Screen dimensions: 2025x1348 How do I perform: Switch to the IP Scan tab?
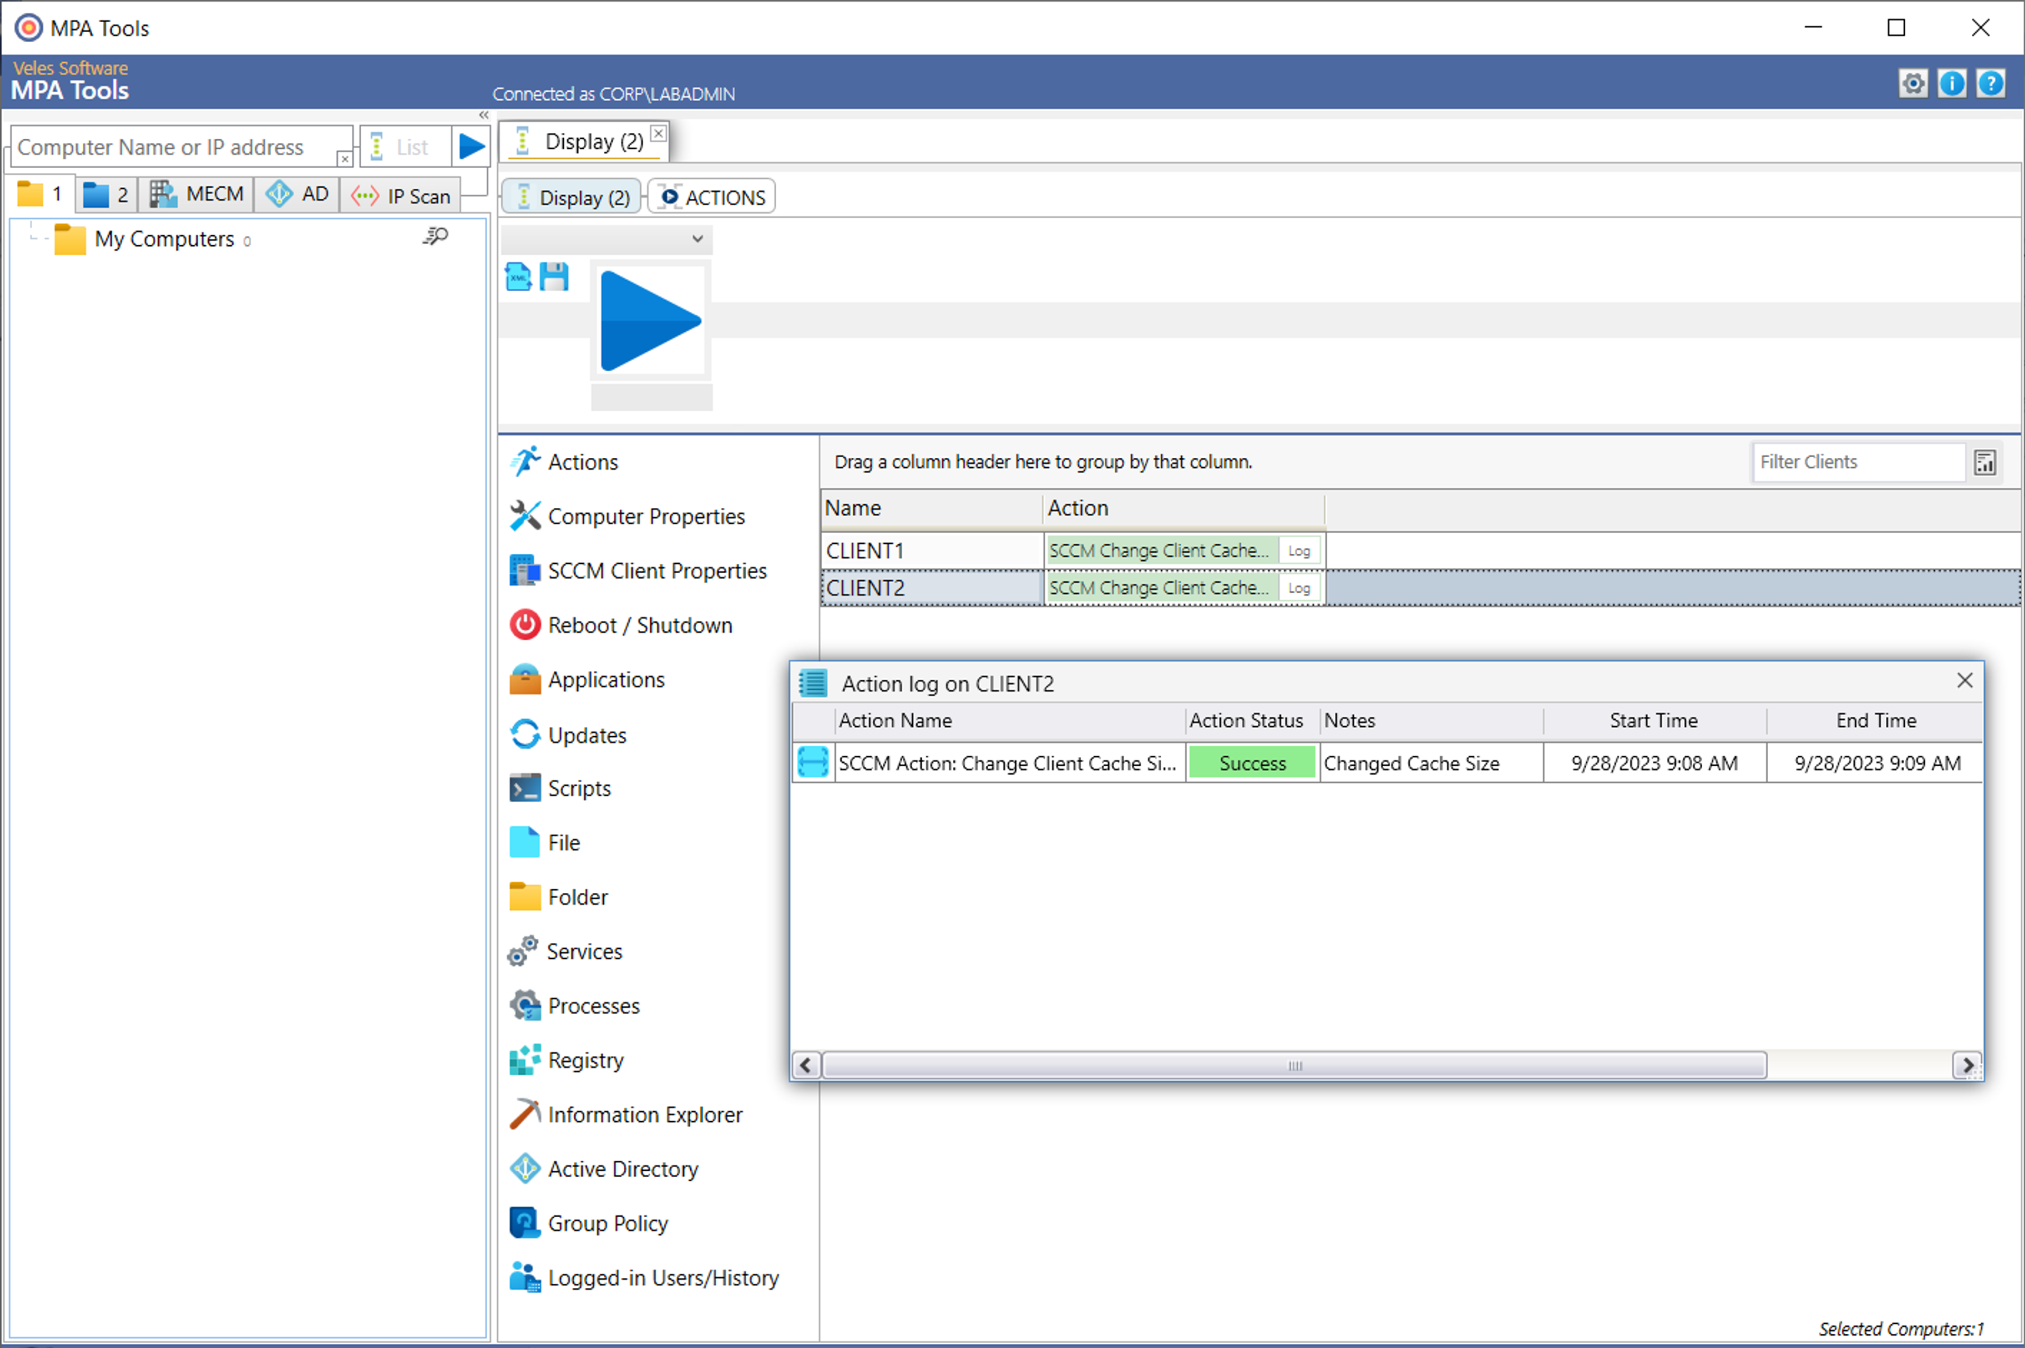coord(401,196)
